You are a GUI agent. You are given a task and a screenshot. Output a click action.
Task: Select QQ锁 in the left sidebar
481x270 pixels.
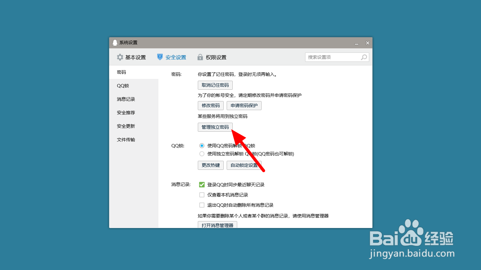pos(134,86)
